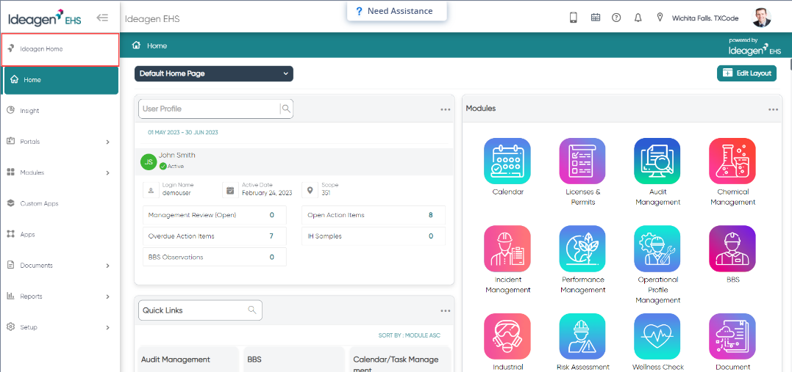
Task: Click the date range 01 MAY 2023 - 30 JUN 2023
Action: point(183,133)
